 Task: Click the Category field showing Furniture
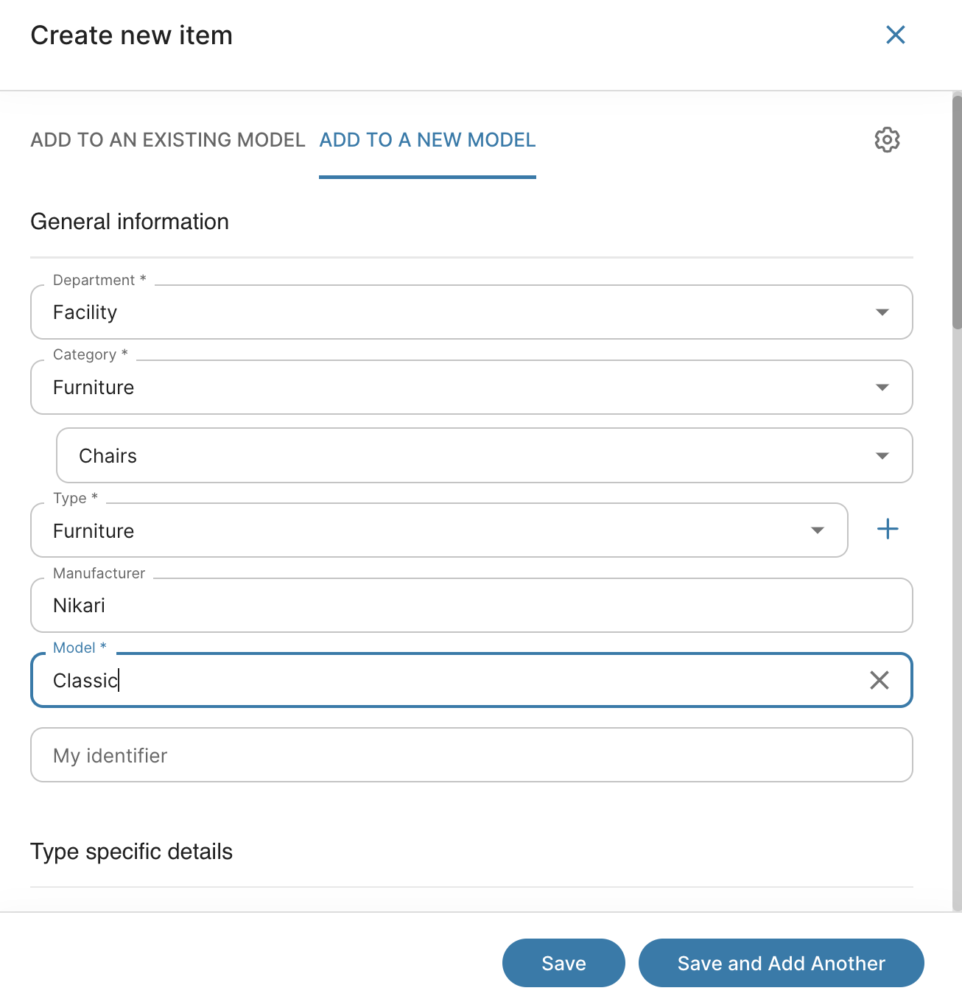(442, 388)
